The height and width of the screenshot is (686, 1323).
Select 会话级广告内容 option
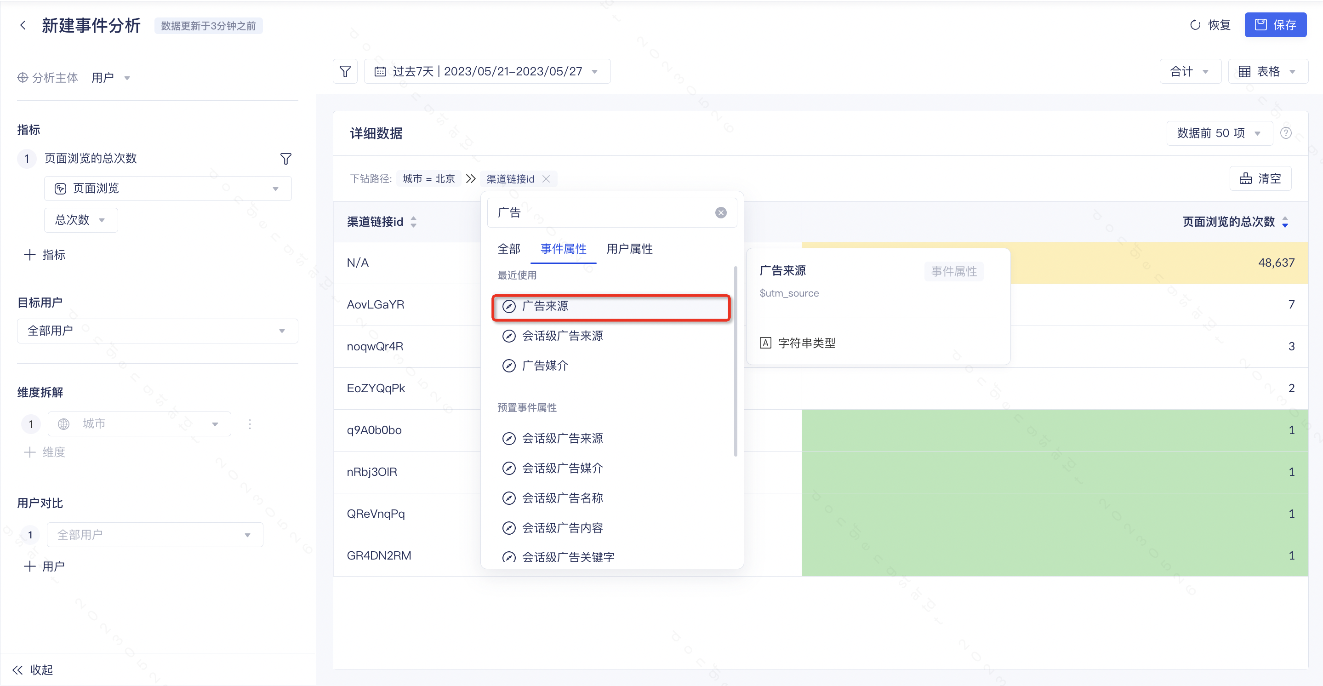point(611,528)
